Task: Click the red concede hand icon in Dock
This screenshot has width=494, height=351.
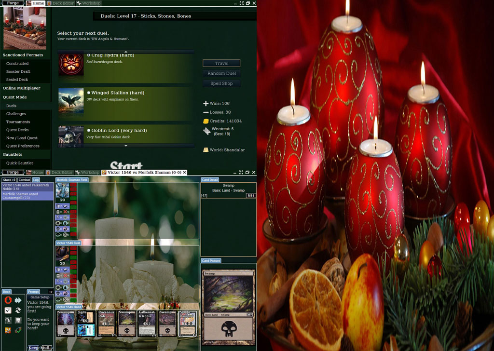Action: point(8,300)
